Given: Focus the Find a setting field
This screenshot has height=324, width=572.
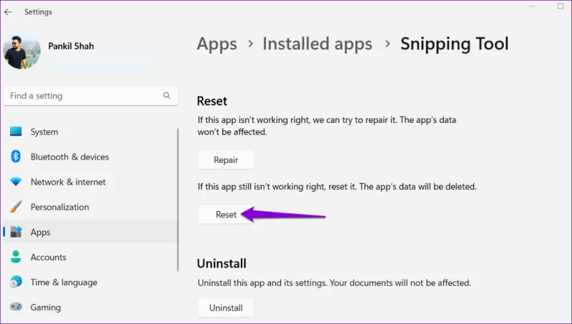Looking at the screenshot, I should [x=91, y=96].
